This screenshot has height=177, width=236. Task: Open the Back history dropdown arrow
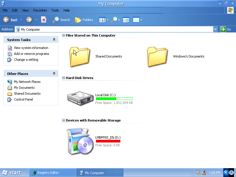coord(21,19)
